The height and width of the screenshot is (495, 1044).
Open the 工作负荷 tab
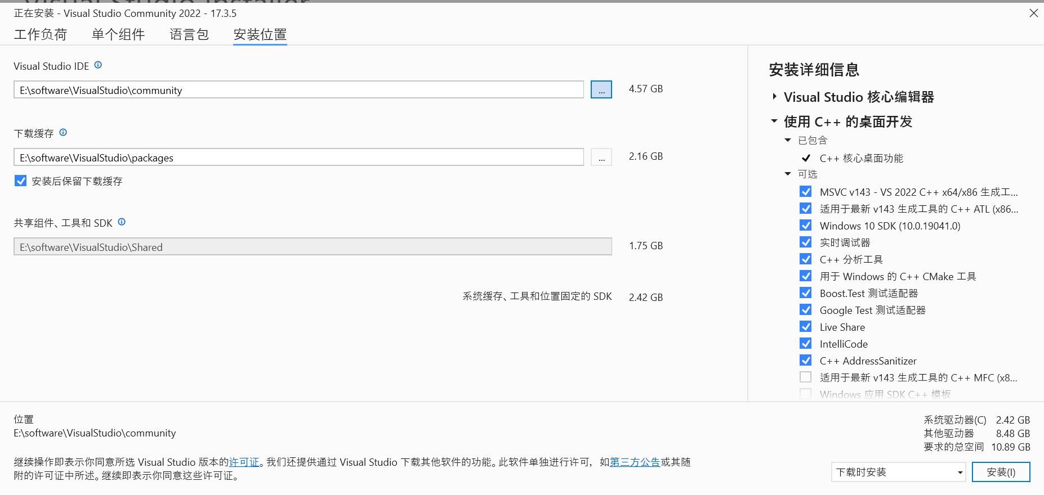click(41, 35)
